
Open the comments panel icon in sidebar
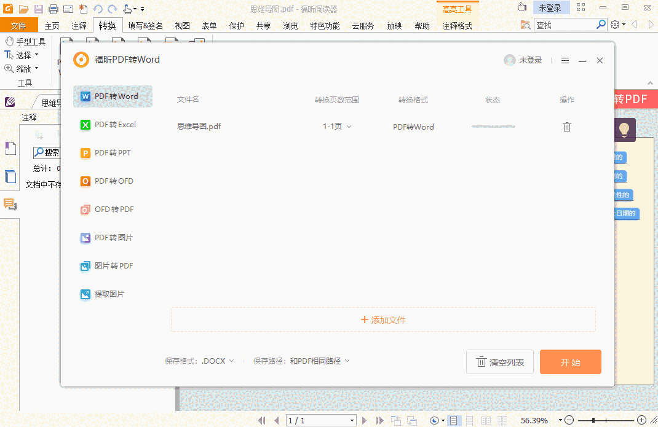pyautogui.click(x=10, y=205)
